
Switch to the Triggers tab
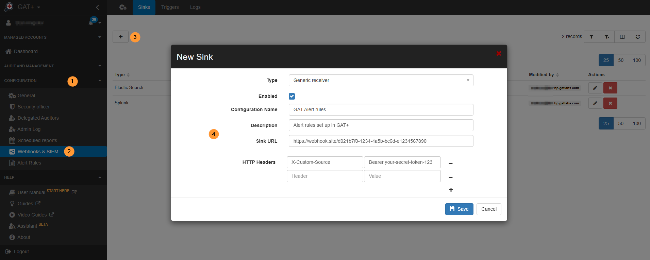(x=170, y=7)
